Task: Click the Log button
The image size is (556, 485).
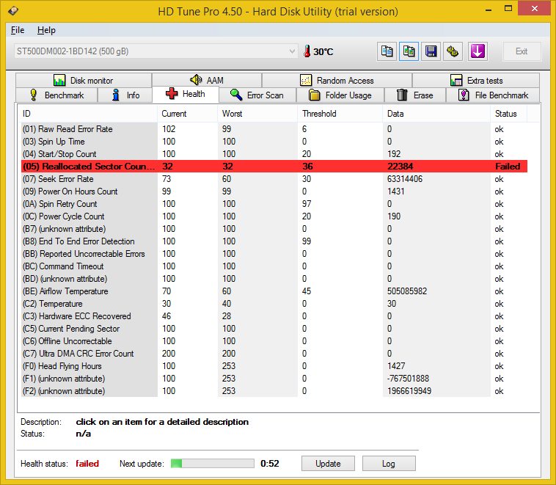Action: coord(389,464)
